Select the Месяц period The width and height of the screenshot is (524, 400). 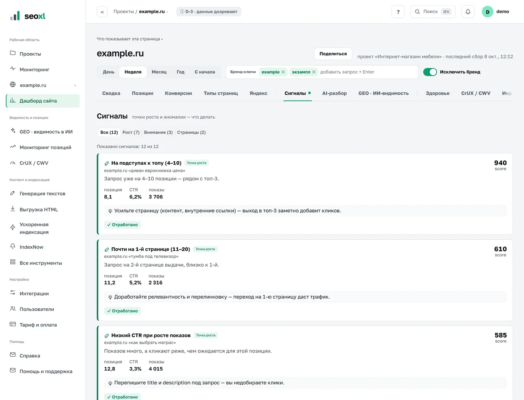[x=159, y=72]
